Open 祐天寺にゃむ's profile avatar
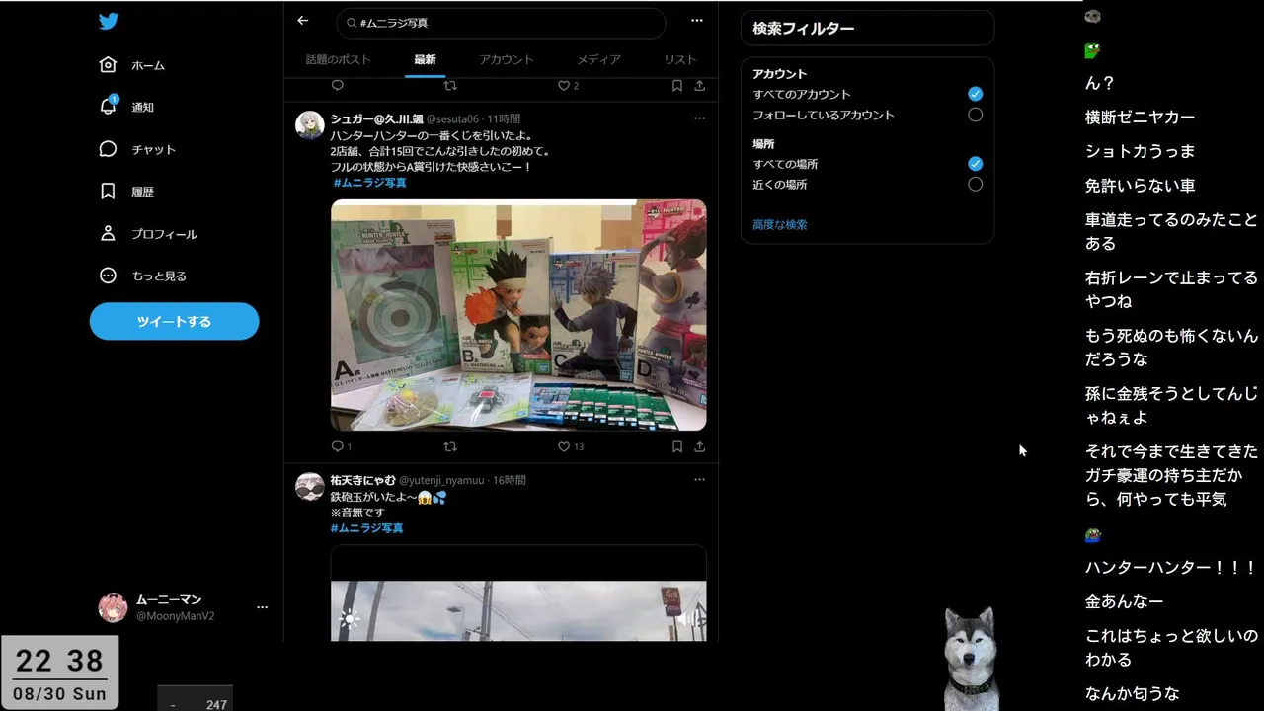Screen dimensions: 1264x711 tap(310, 487)
